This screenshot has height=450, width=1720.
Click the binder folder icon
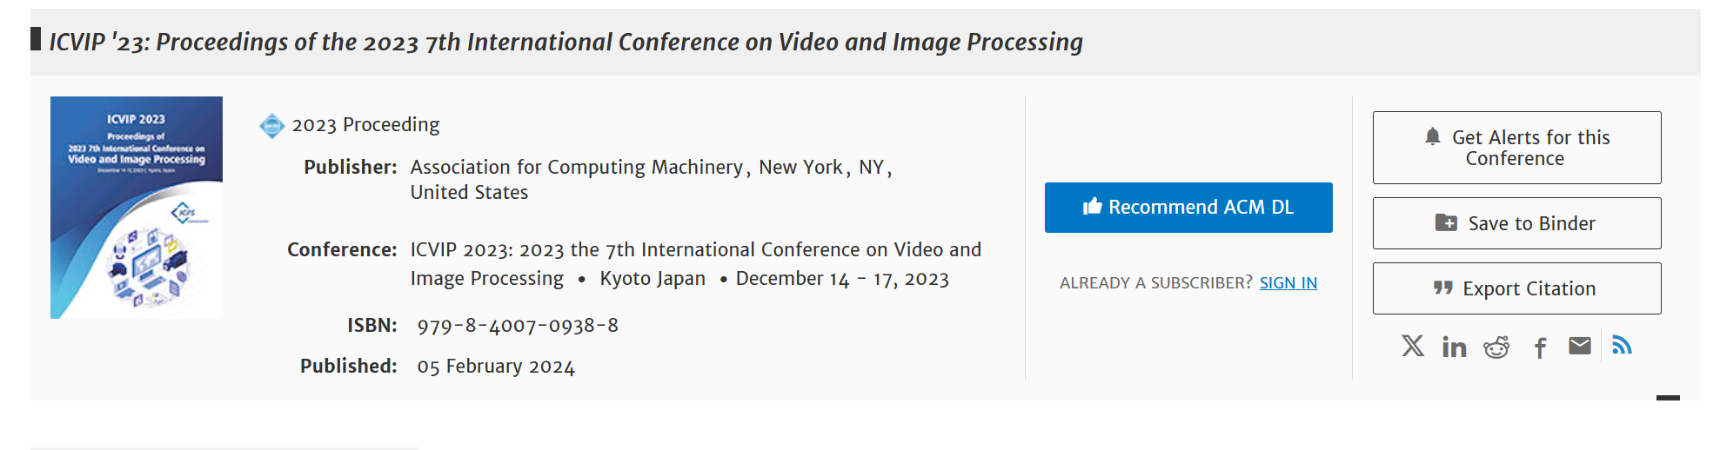(1446, 222)
